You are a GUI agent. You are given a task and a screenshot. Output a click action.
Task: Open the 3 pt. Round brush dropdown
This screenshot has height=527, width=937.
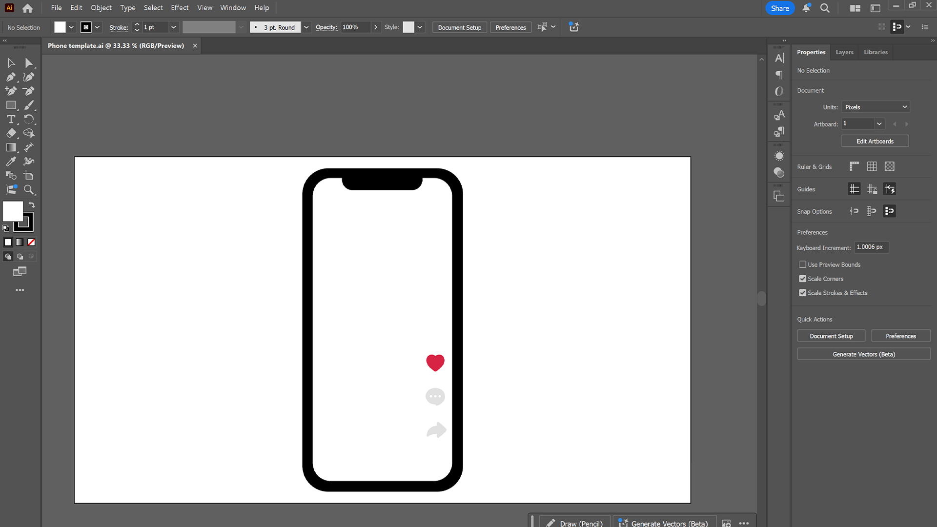point(306,27)
